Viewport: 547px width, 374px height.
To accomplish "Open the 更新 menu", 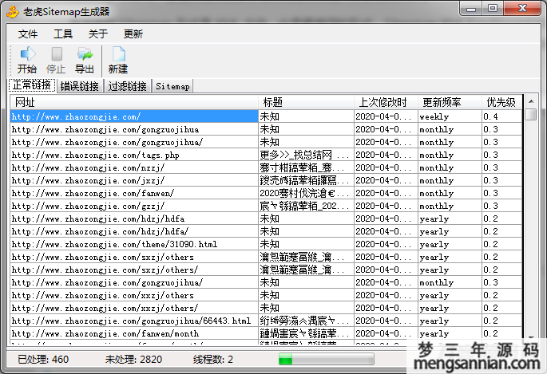I will point(133,33).
